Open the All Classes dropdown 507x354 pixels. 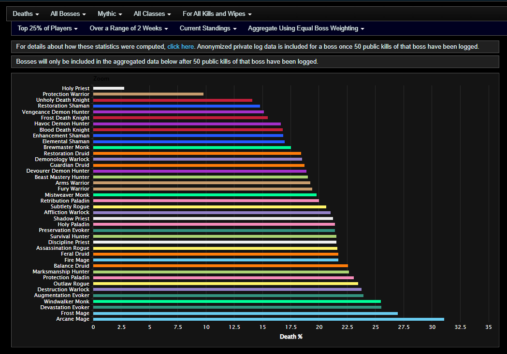pyautogui.click(x=152, y=14)
